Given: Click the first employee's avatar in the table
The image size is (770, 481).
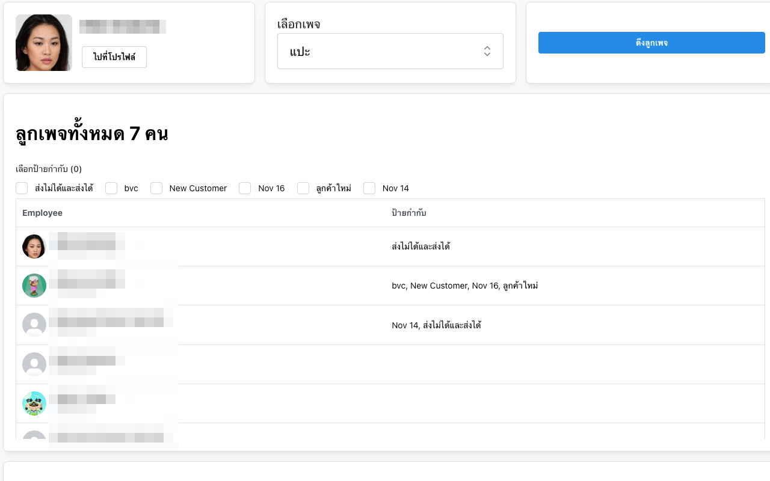Looking at the screenshot, I should pos(34,246).
